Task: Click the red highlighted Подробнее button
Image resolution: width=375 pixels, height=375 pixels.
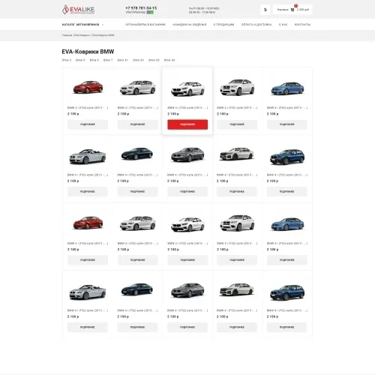Action: click(x=187, y=124)
